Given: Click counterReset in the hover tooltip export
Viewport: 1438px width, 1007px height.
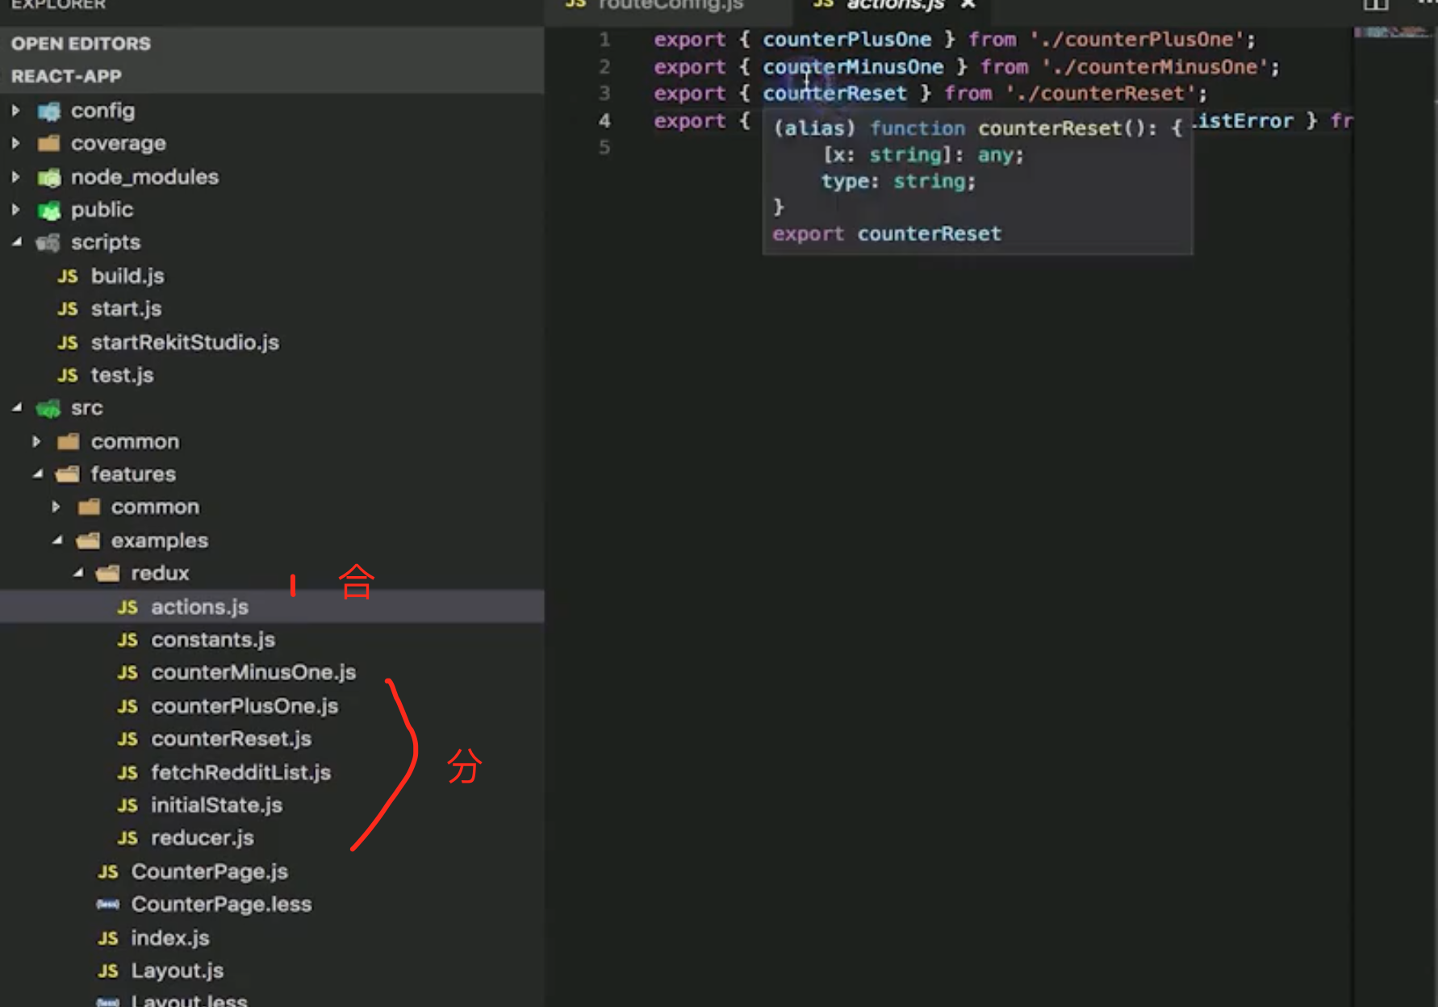Looking at the screenshot, I should [929, 234].
